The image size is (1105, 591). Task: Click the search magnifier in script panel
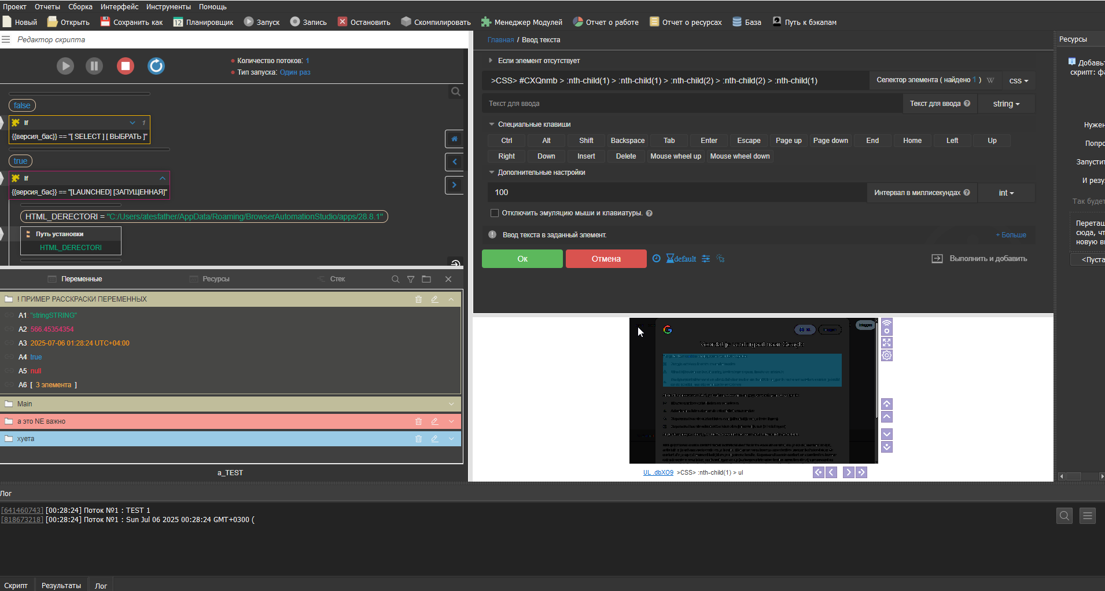click(456, 91)
